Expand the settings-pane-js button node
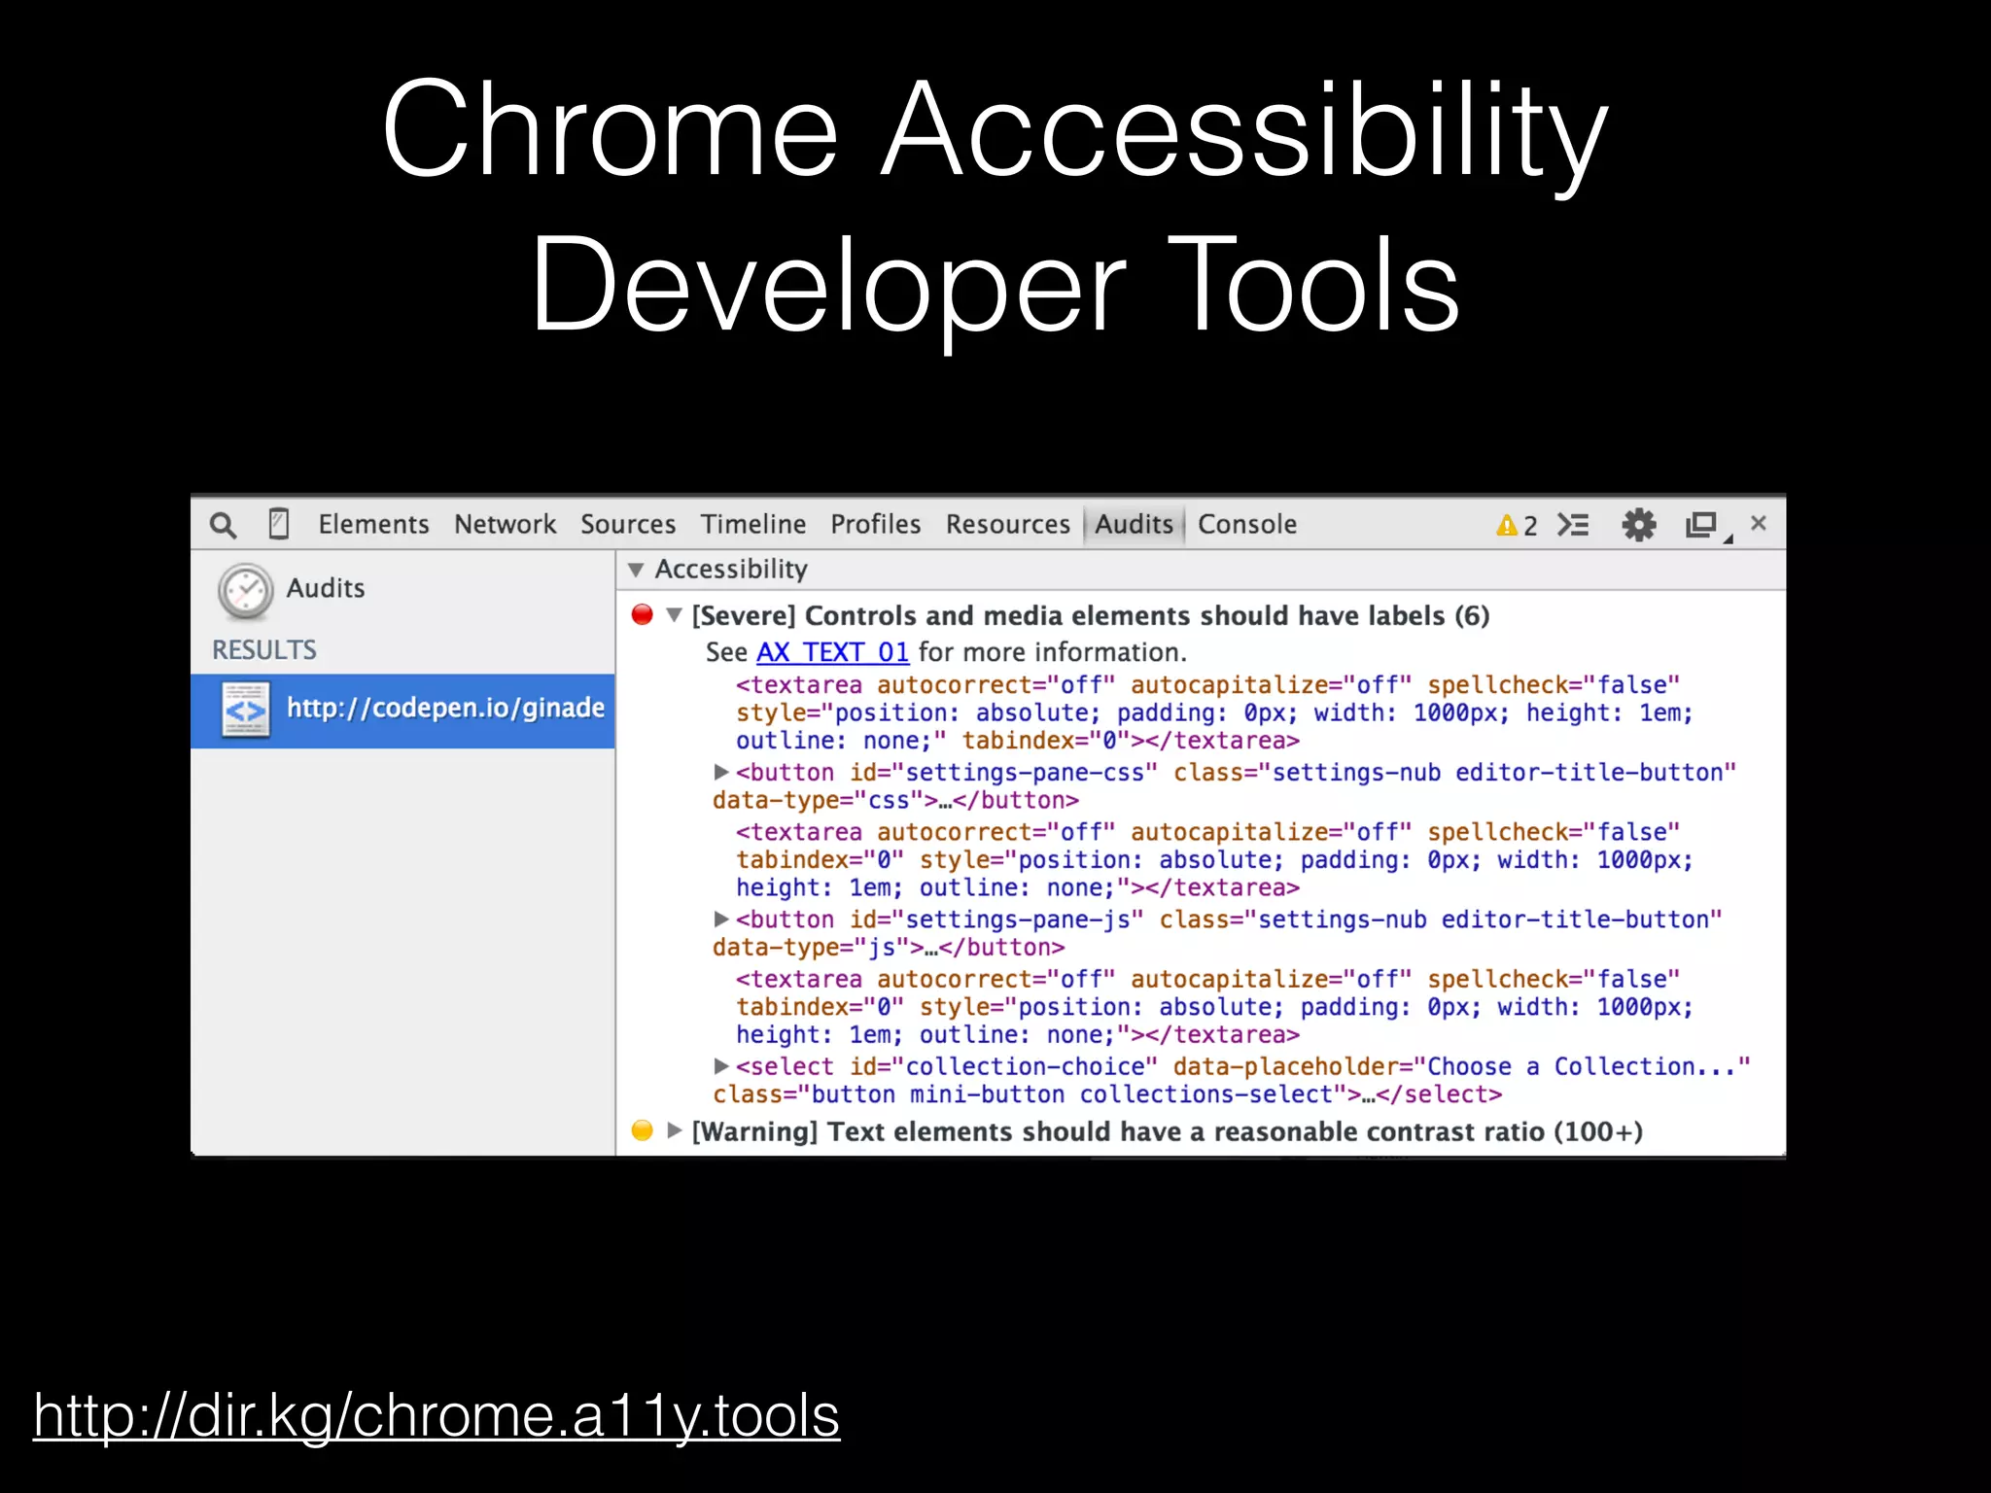 [720, 919]
